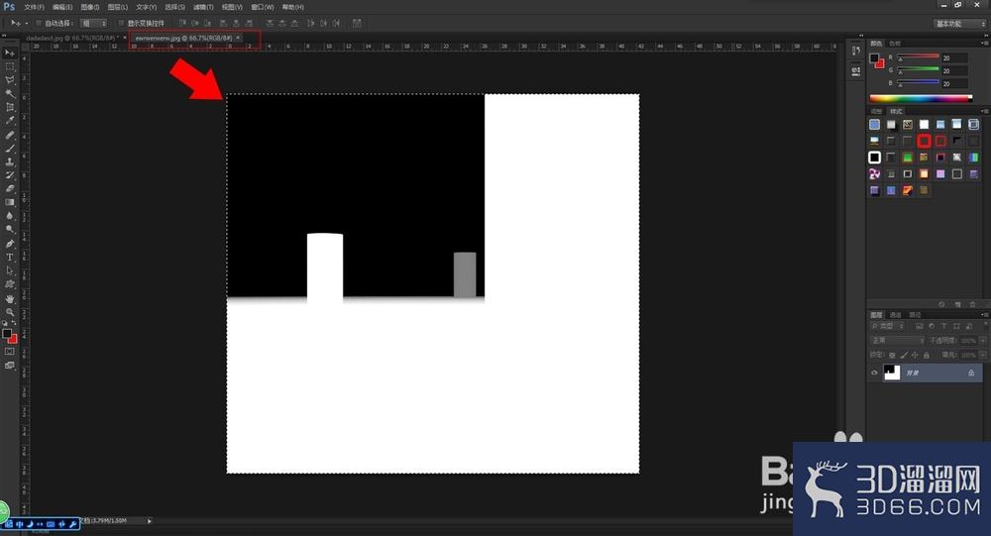Select the Zoom tool

point(10,312)
